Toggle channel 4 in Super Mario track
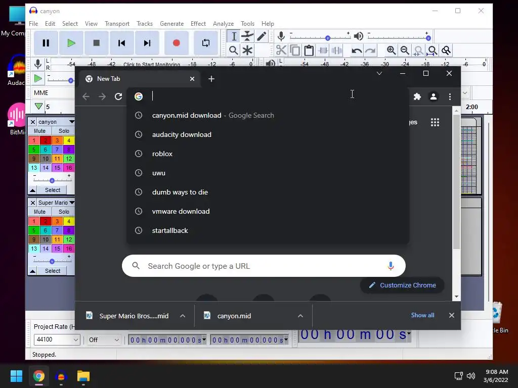518x388 pixels. 69,221
